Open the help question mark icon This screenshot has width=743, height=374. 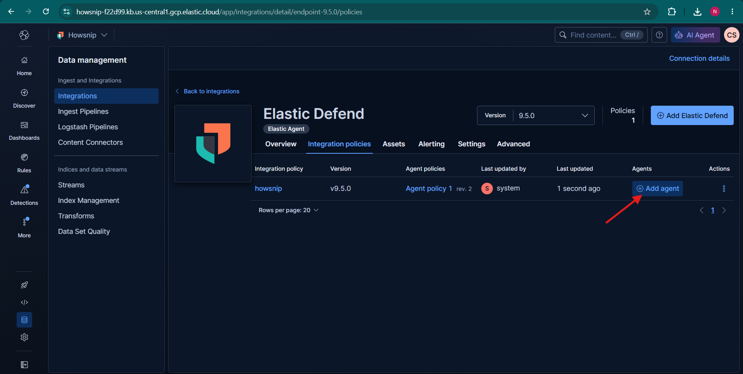click(659, 35)
